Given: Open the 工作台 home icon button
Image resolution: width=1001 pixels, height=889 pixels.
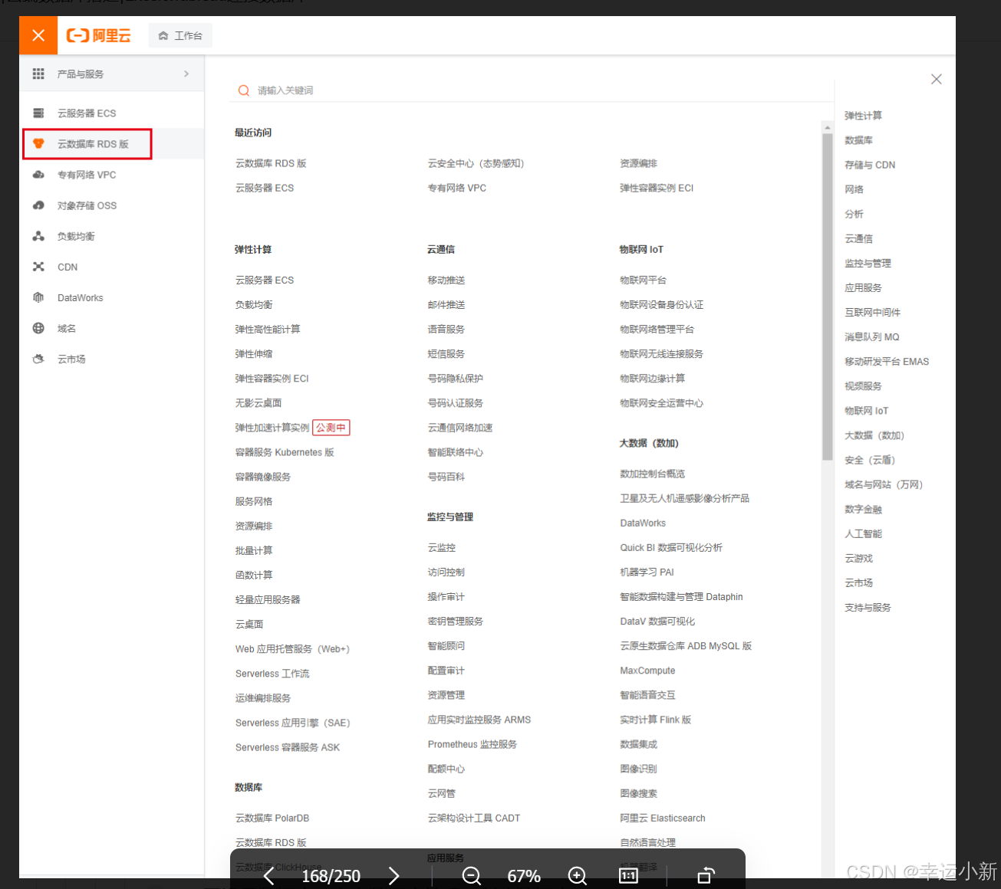Looking at the screenshot, I should (180, 35).
